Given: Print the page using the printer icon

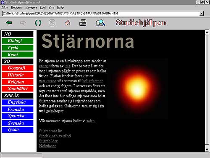Looking at the screenshot, I should coord(83,23).
